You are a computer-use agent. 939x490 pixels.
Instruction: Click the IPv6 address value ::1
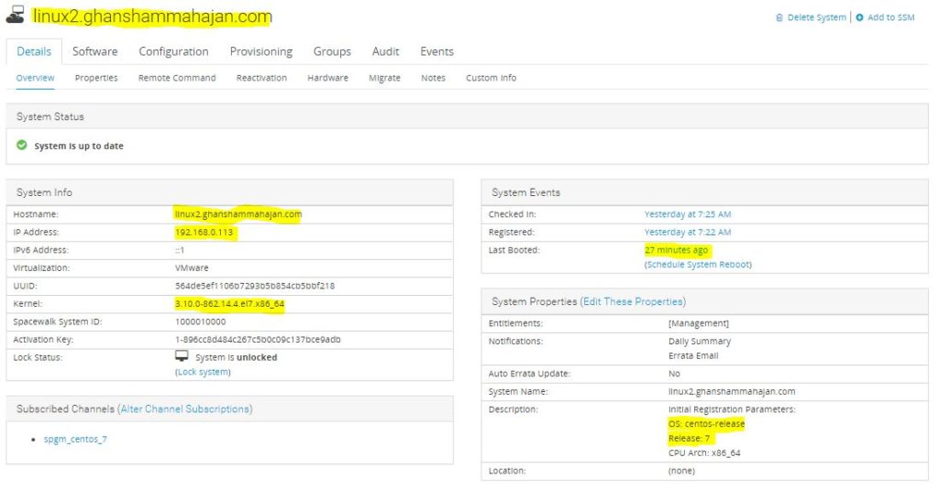pos(180,250)
